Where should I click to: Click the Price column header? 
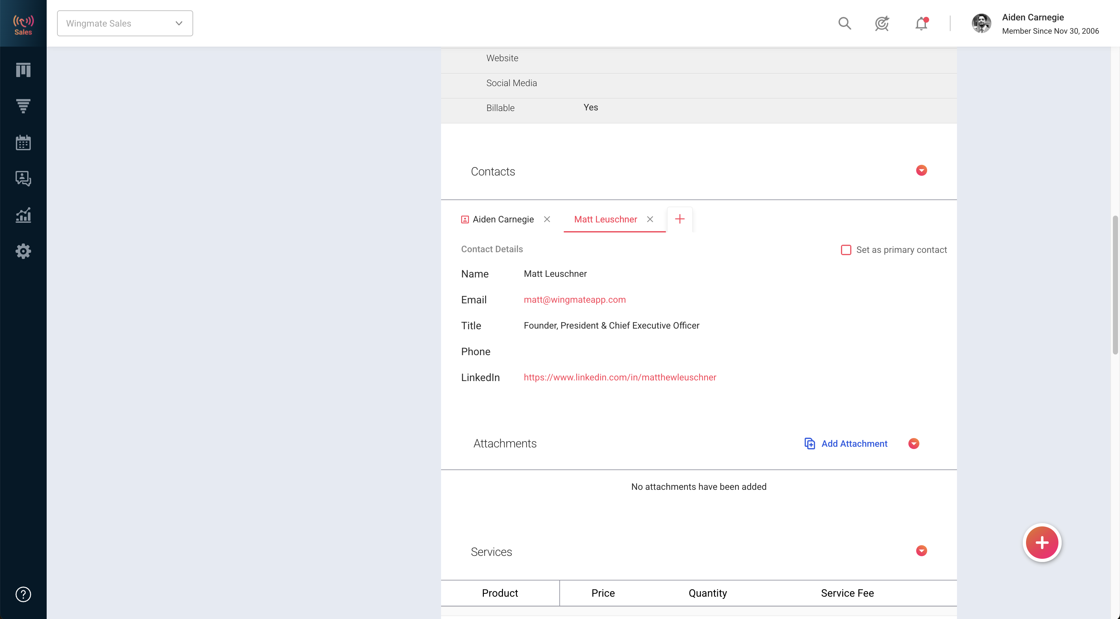click(602, 593)
